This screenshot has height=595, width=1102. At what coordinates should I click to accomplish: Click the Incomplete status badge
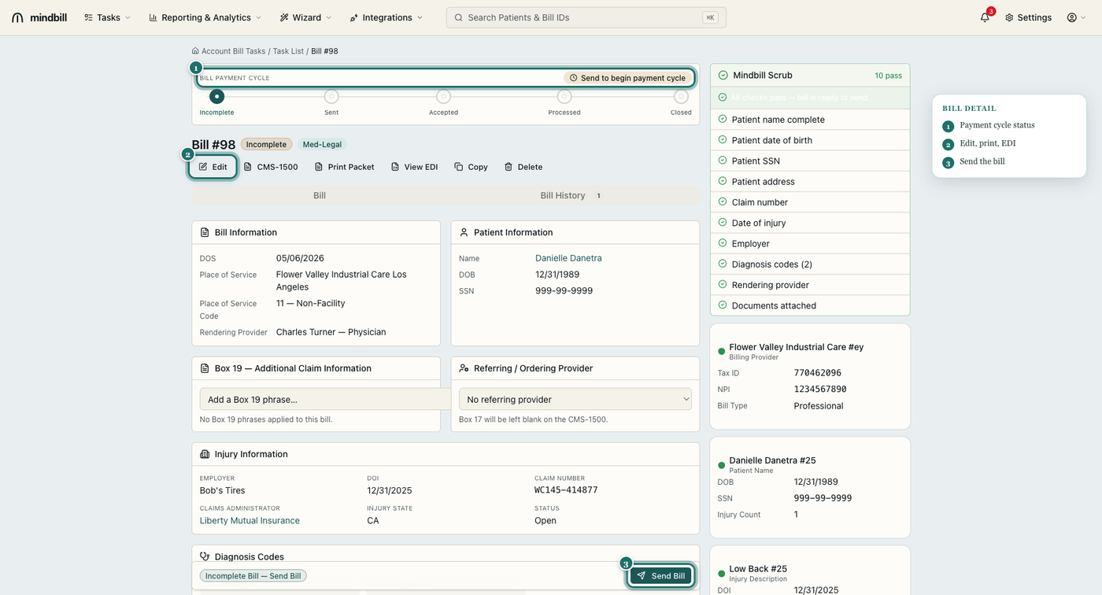click(x=266, y=144)
